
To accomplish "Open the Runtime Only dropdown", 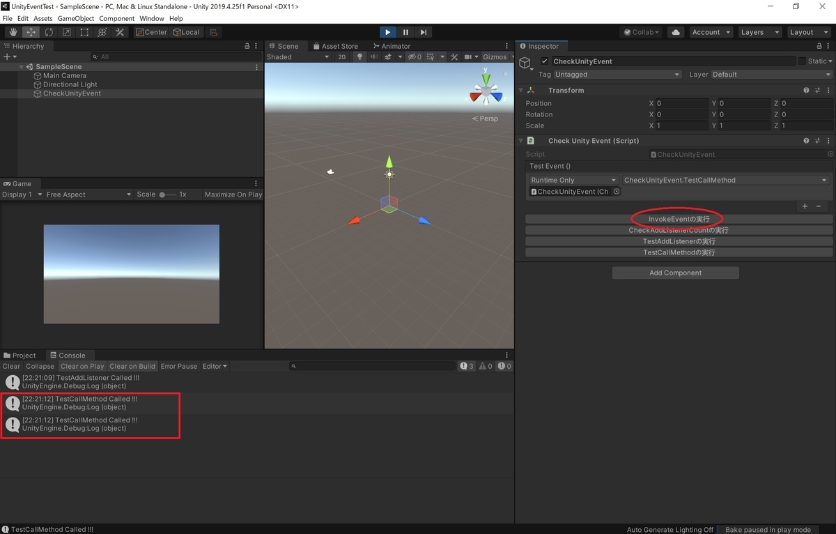I will [x=573, y=180].
